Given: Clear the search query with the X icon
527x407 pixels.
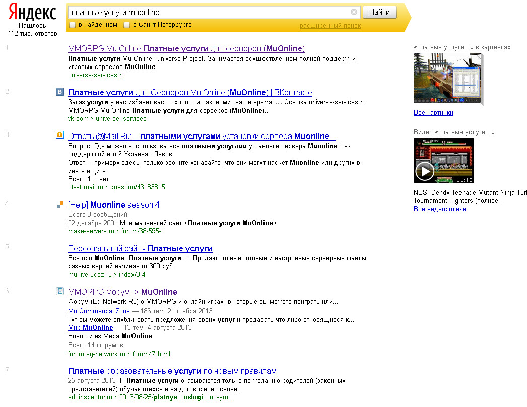Looking at the screenshot, I should [x=354, y=12].
